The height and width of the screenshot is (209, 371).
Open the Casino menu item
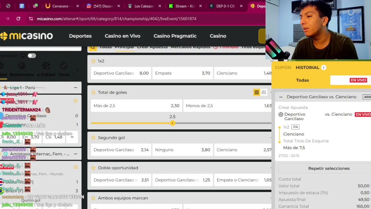point(218,36)
